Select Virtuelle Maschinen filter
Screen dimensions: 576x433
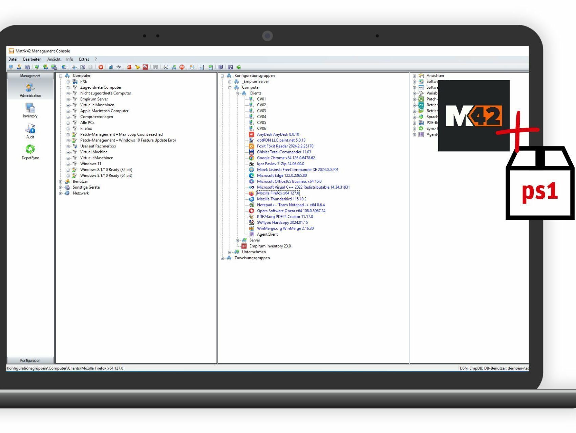coord(97,105)
